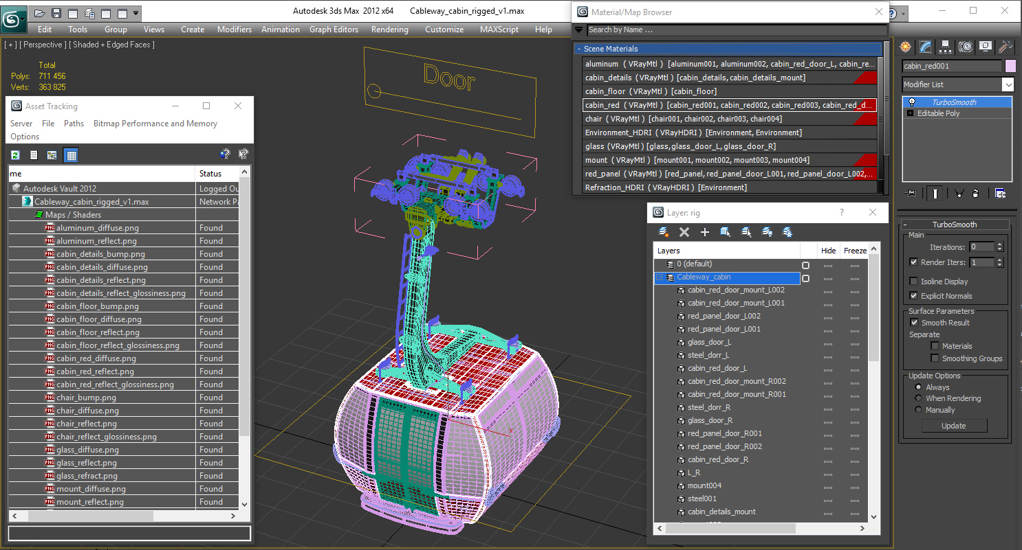Click the Search by Name field
This screenshot has height=550, width=1022.
coord(737,30)
